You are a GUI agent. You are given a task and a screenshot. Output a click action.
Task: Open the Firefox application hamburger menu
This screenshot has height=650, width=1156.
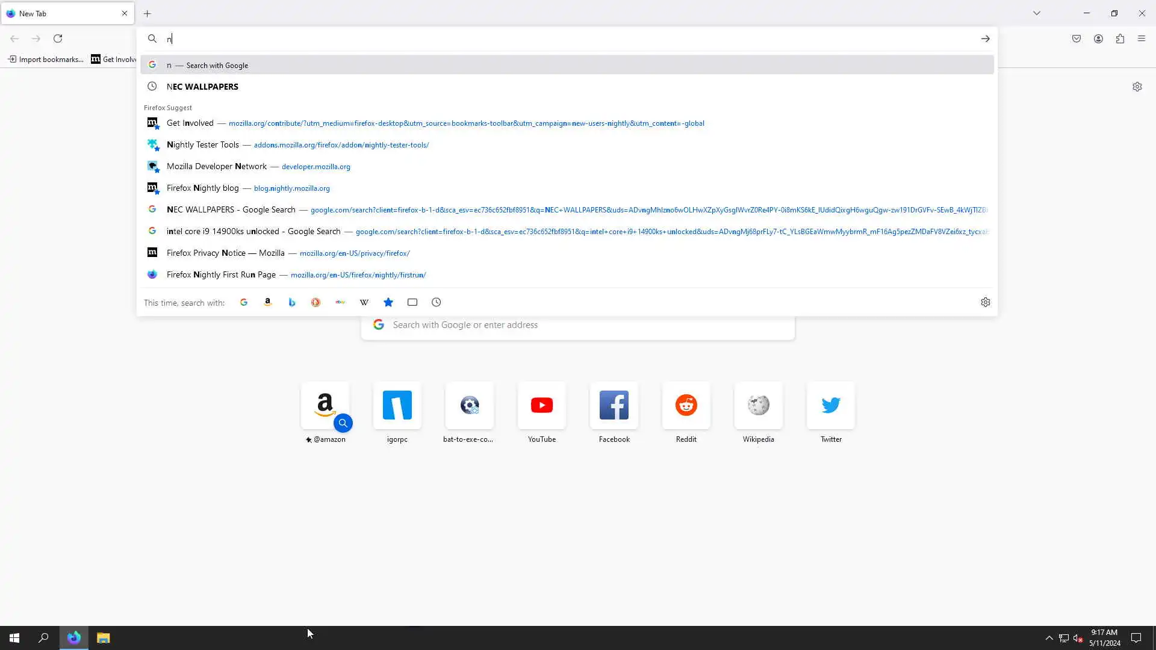click(1142, 39)
